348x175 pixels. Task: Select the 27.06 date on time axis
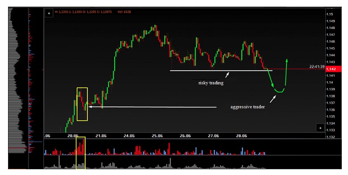point(213,136)
